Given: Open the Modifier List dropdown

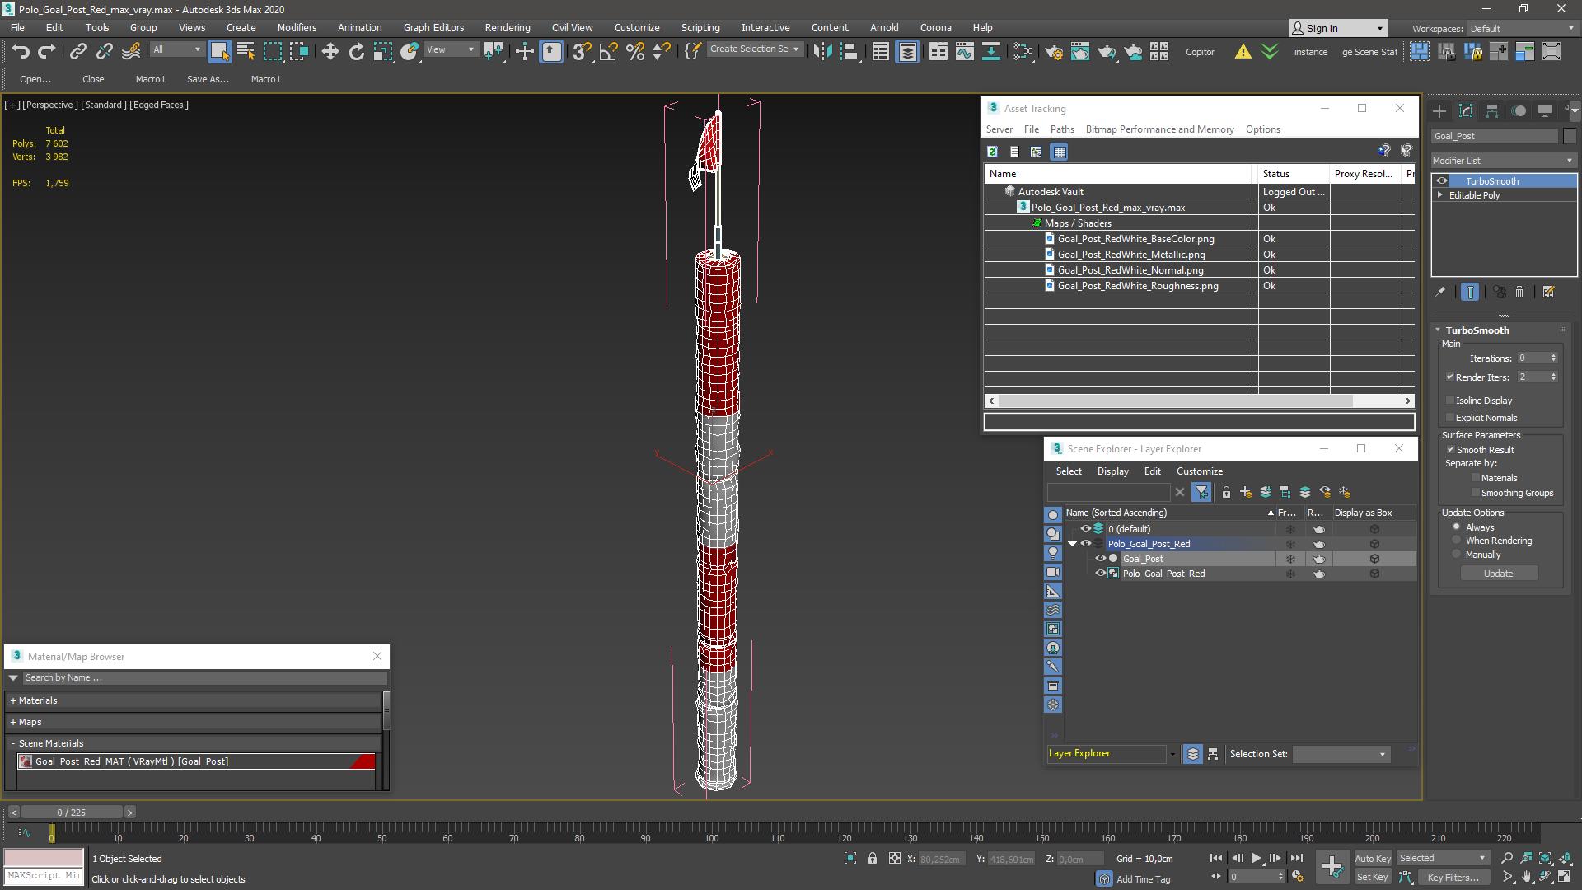Looking at the screenshot, I should point(1503,161).
